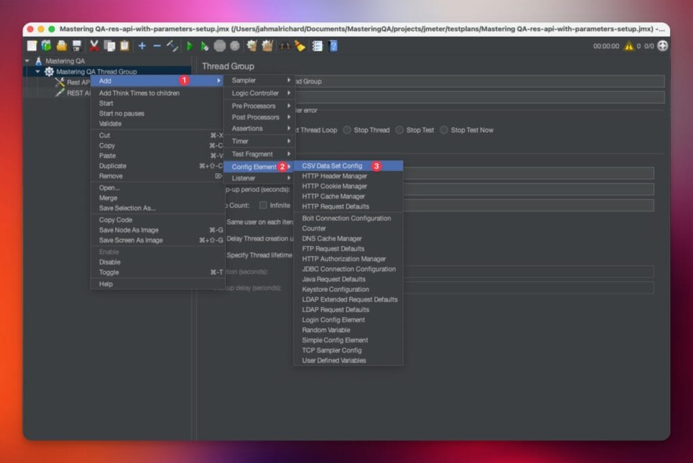Select the Stop Test Now radio button

[444, 130]
